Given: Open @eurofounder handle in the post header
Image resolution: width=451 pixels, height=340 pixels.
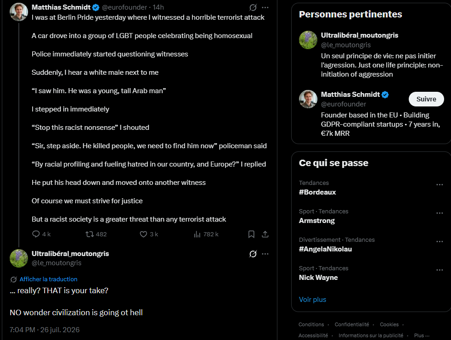Looking at the screenshot, I should click(x=125, y=7).
